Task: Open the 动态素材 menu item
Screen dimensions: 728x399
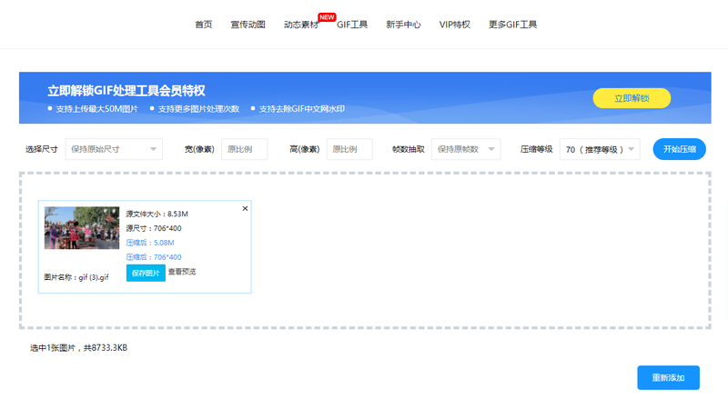Action: tap(301, 25)
